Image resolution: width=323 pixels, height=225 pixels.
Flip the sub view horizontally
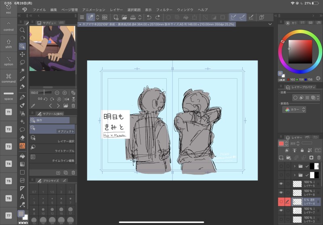pos(67,99)
